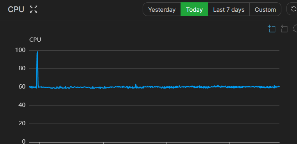
Task: Click the 40 y-axis label
Action: pyautogui.click(x=22, y=105)
